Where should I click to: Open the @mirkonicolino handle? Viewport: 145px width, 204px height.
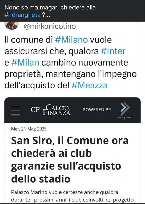coord(50,26)
